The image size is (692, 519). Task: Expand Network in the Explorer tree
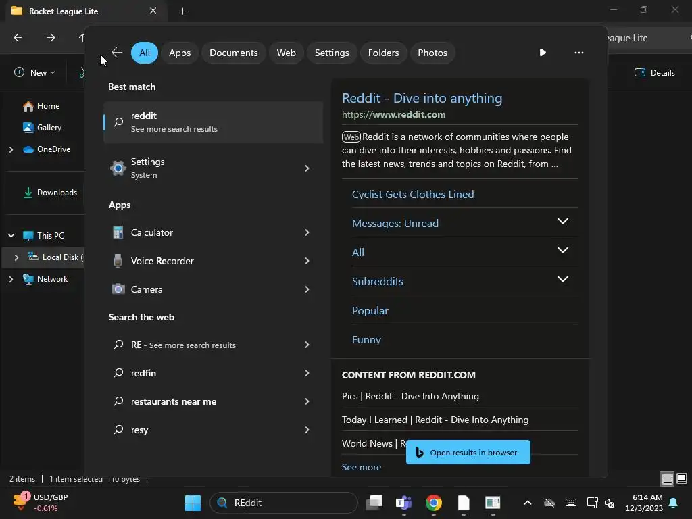(11, 279)
